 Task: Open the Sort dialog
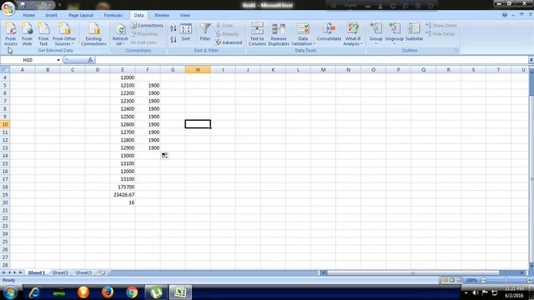pyautogui.click(x=185, y=32)
